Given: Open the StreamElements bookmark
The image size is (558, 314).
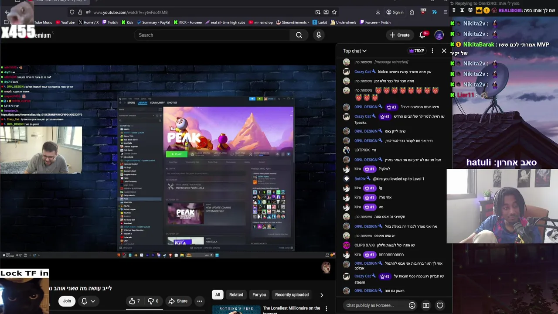Looking at the screenshot, I should pos(293,22).
